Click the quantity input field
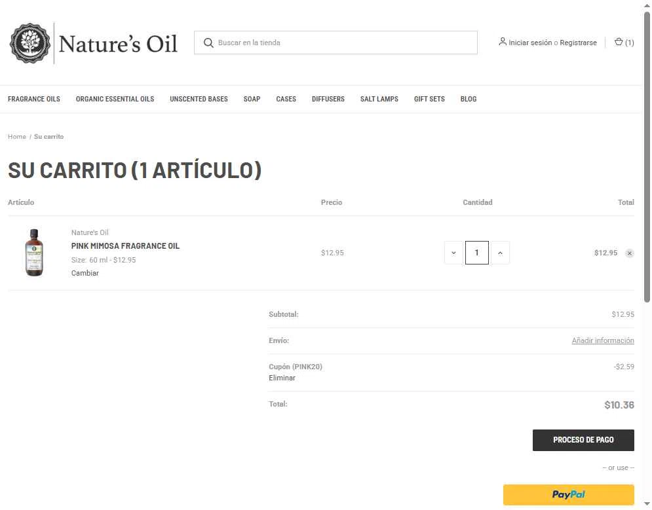Viewport: 652px width, 510px height. coord(477,253)
